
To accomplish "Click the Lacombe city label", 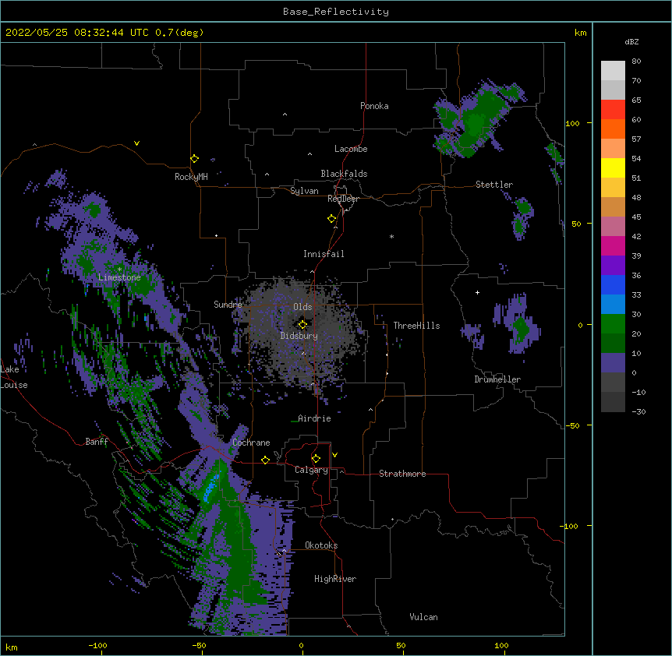I will 351,149.
